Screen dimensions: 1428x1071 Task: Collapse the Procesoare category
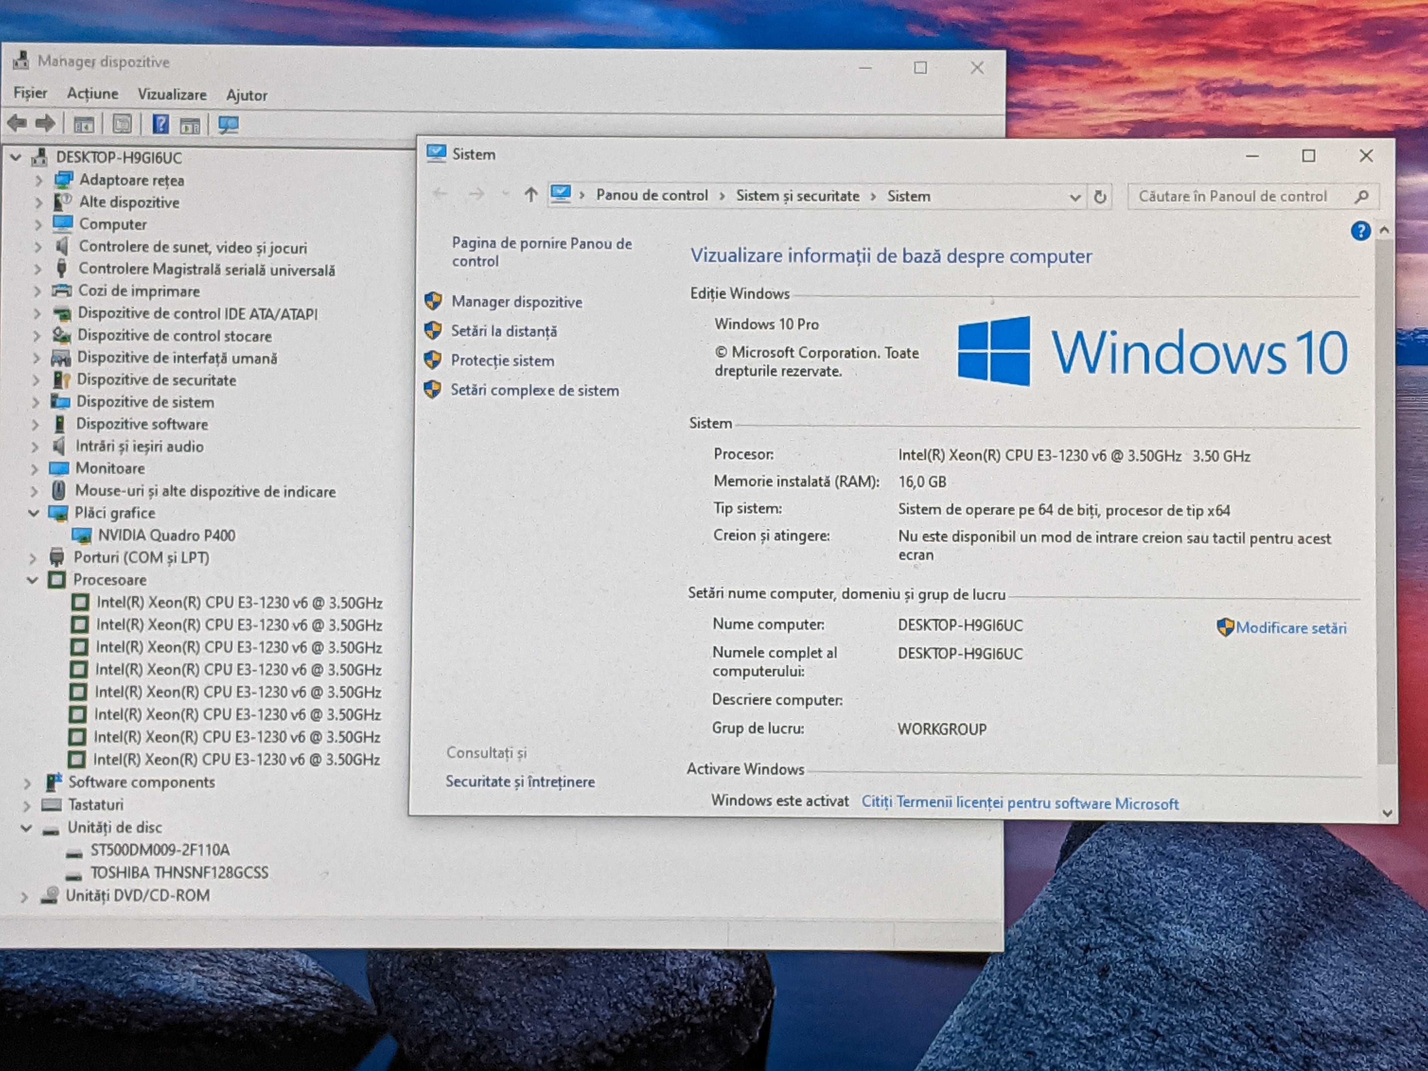[32, 580]
